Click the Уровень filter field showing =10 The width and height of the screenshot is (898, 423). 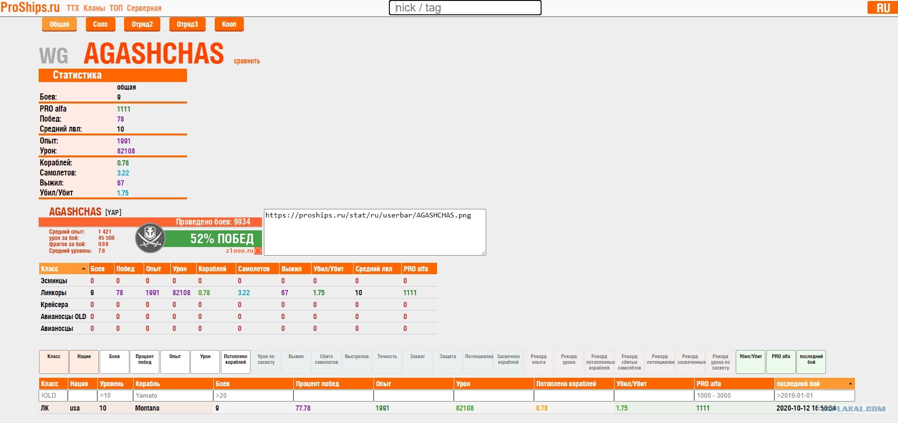coord(115,396)
